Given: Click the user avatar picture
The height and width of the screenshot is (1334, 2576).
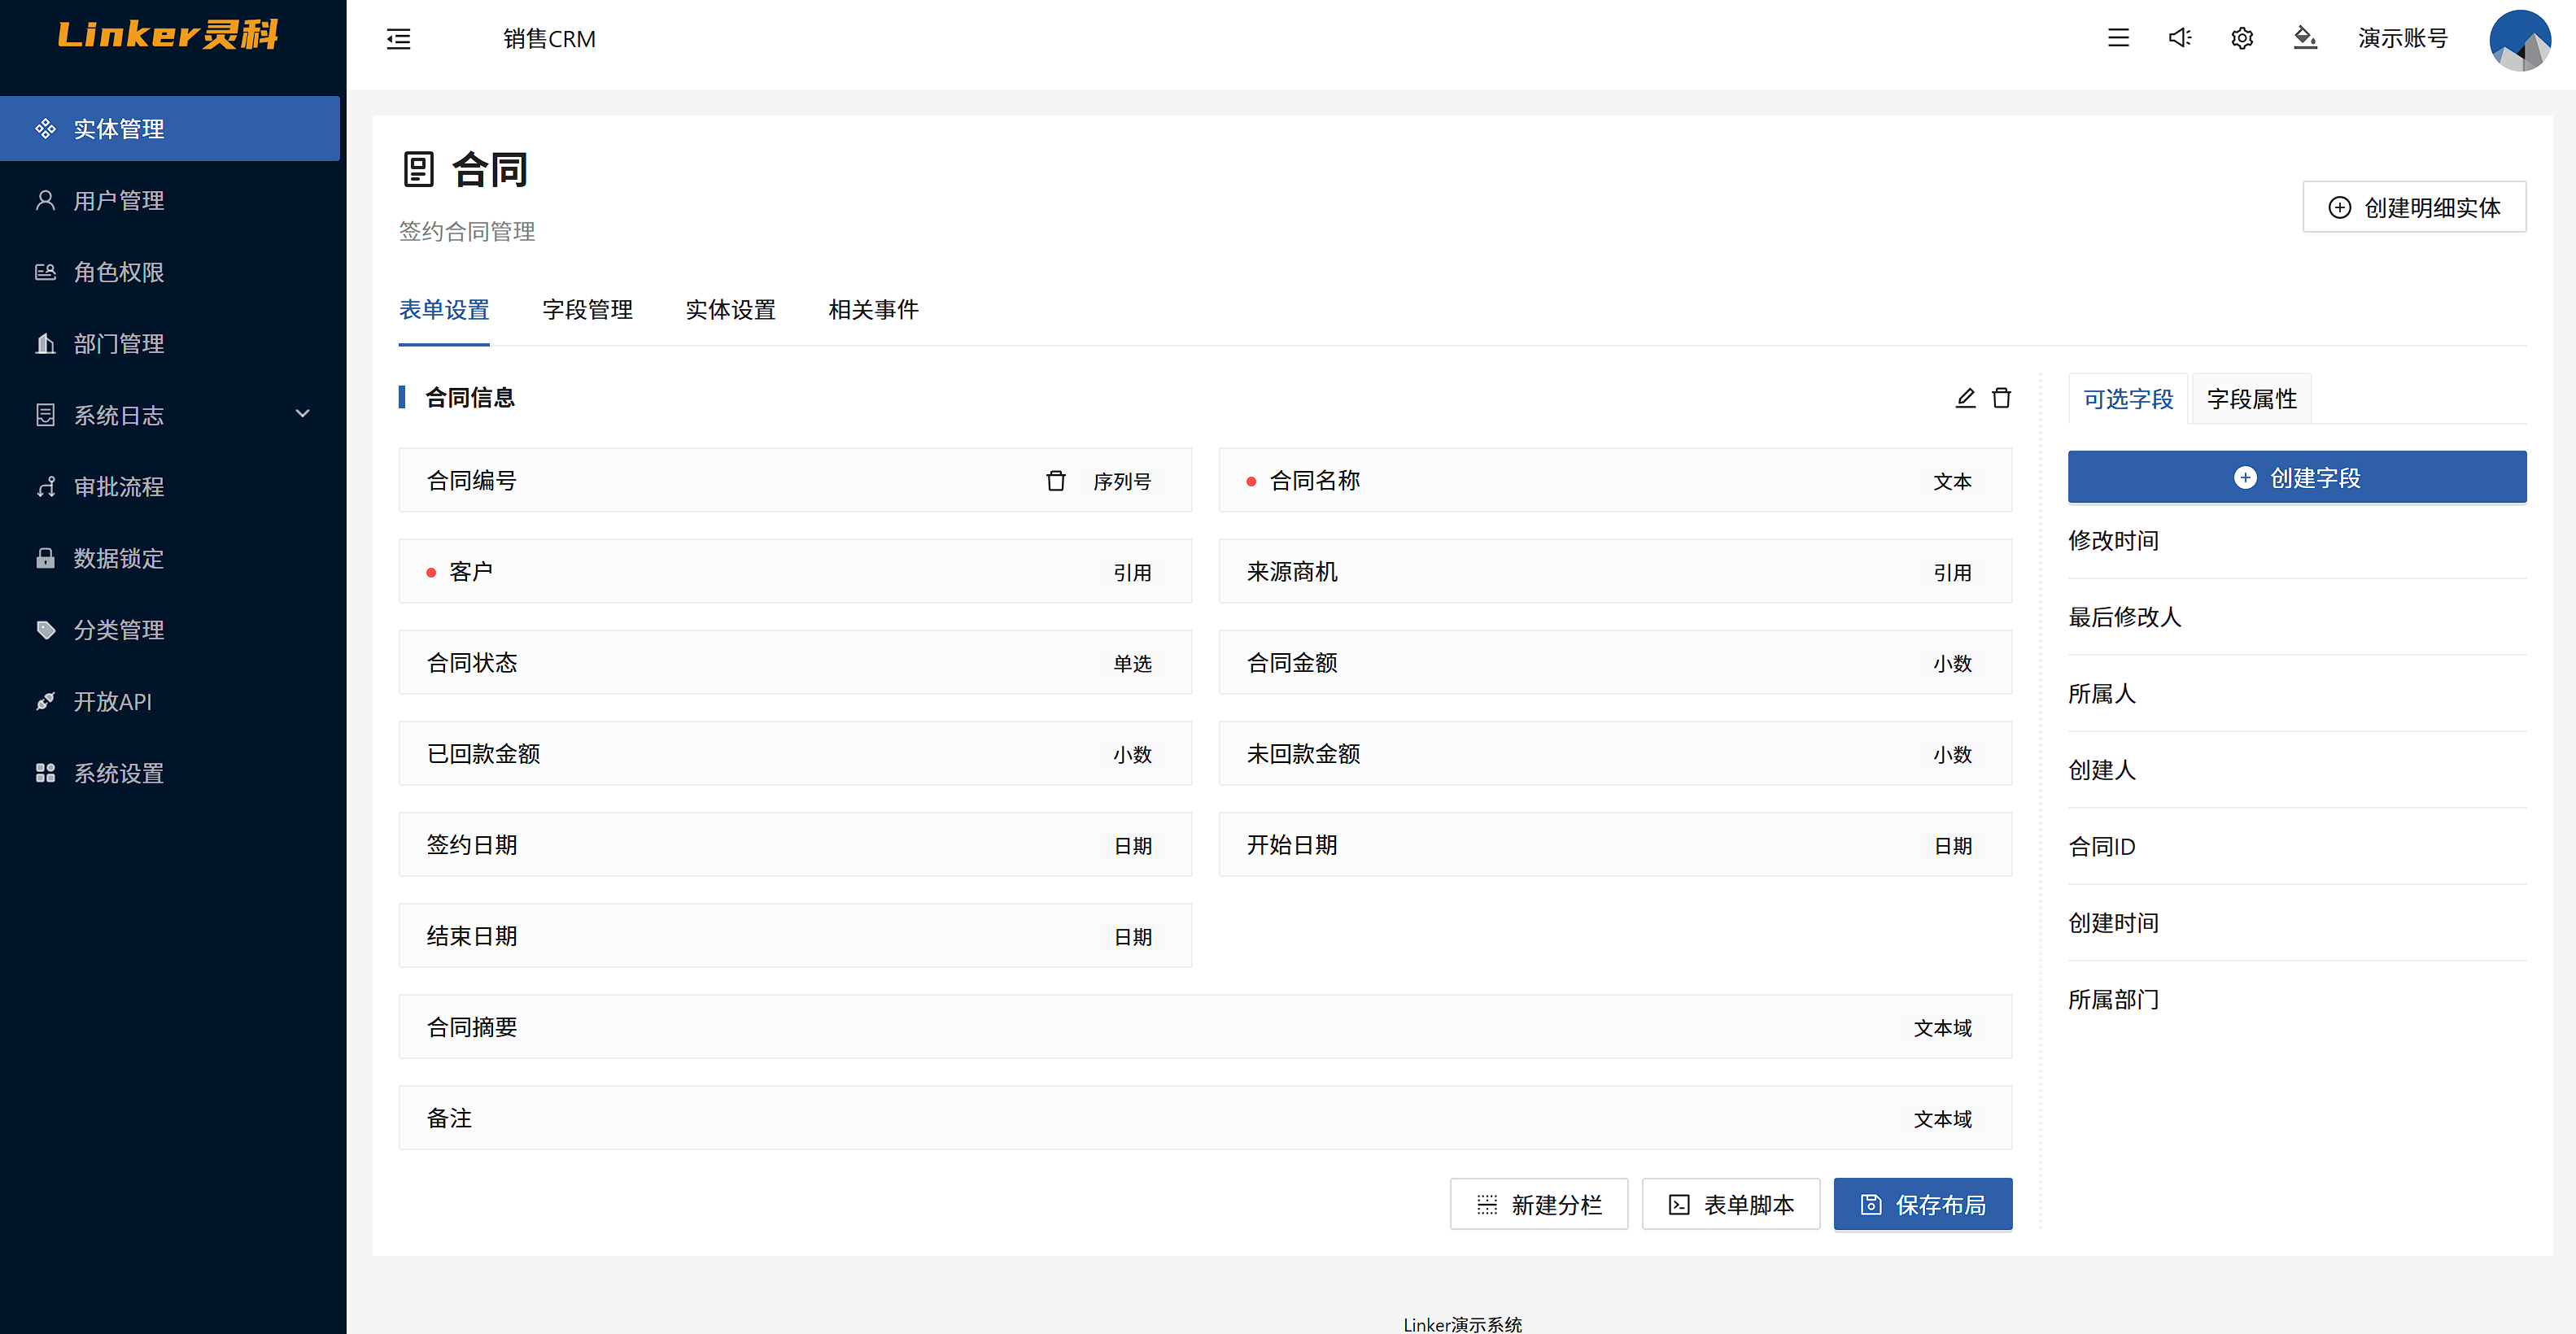Looking at the screenshot, I should (2519, 40).
